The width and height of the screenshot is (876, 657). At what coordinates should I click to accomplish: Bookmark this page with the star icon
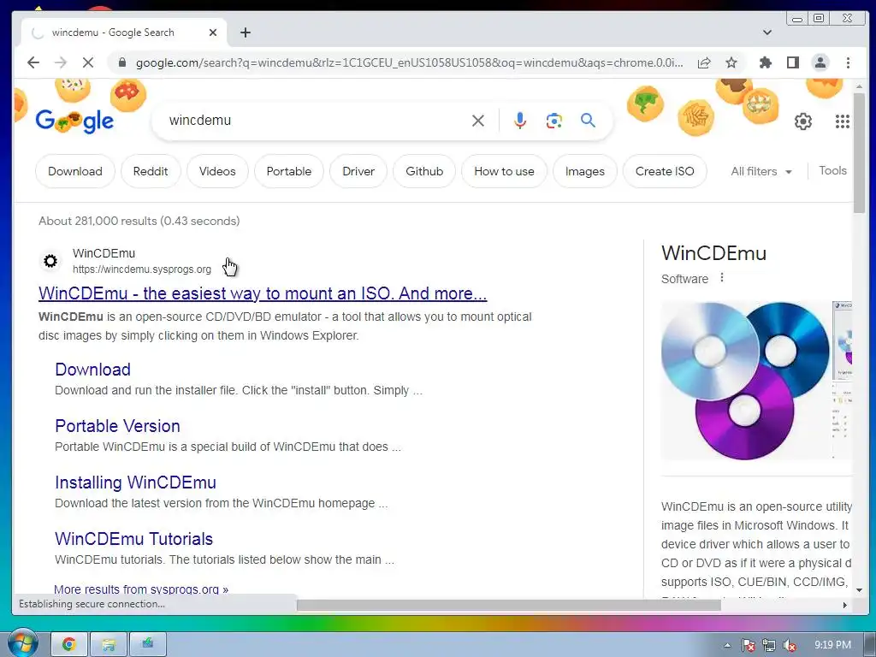click(x=731, y=62)
